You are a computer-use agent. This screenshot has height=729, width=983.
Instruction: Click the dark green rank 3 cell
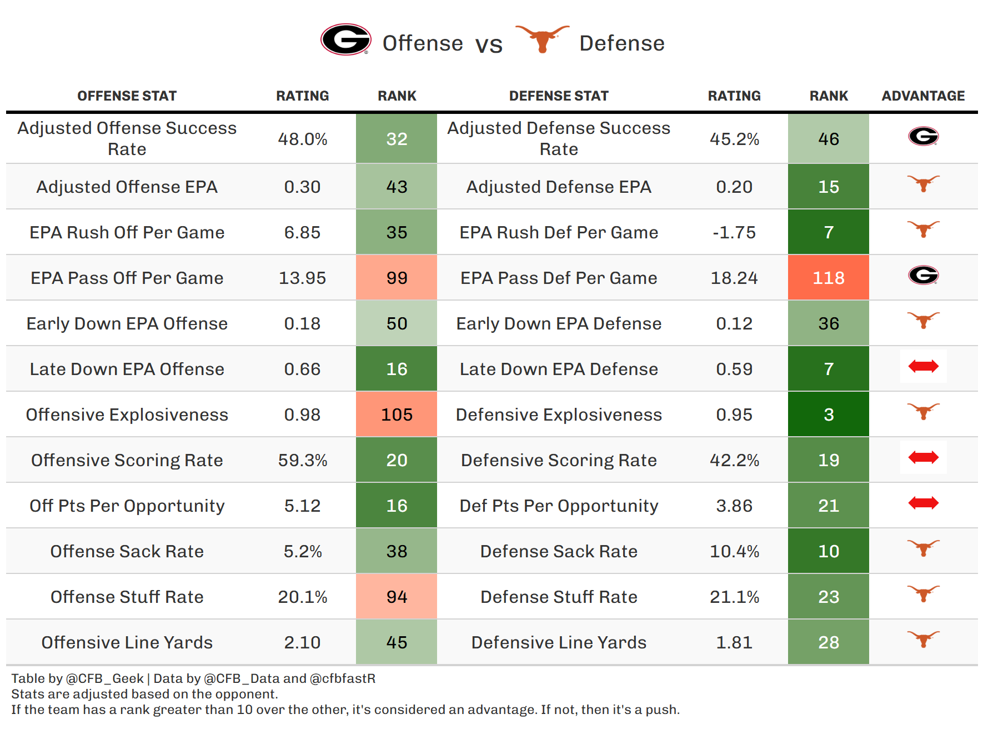click(x=828, y=415)
